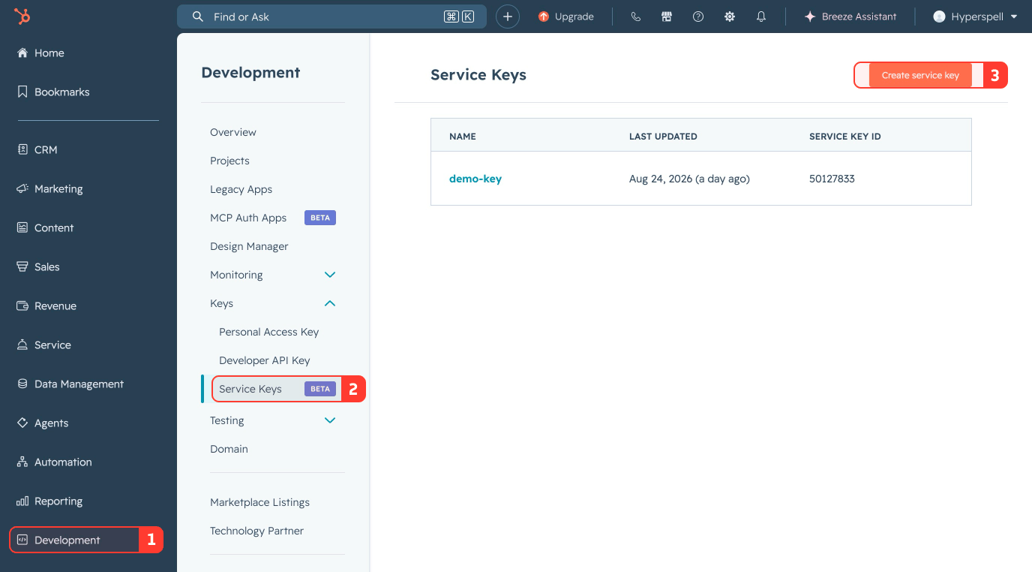This screenshot has width=1032, height=572.
Task: Open Overview in the Development menu
Action: [233, 132]
